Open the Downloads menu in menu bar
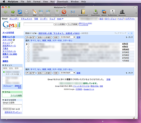The height and width of the screenshot is (123, 141). pos(63,1)
